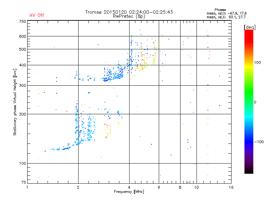Viewport: 272px width, 204px height.
Task: Click the 100 tick label on height axis
Action: (x=22, y=164)
